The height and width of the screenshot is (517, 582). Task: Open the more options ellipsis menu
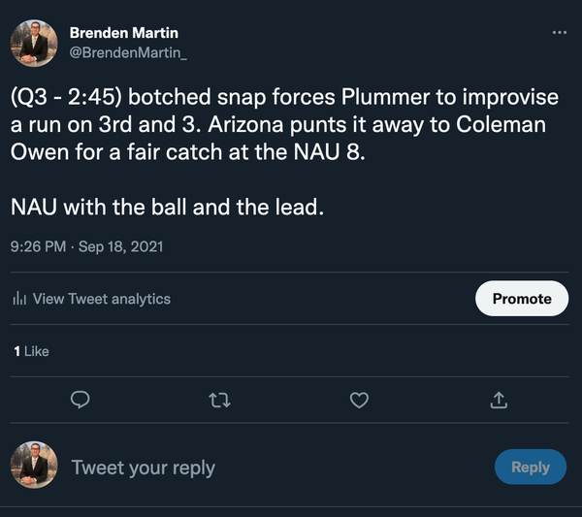click(558, 32)
